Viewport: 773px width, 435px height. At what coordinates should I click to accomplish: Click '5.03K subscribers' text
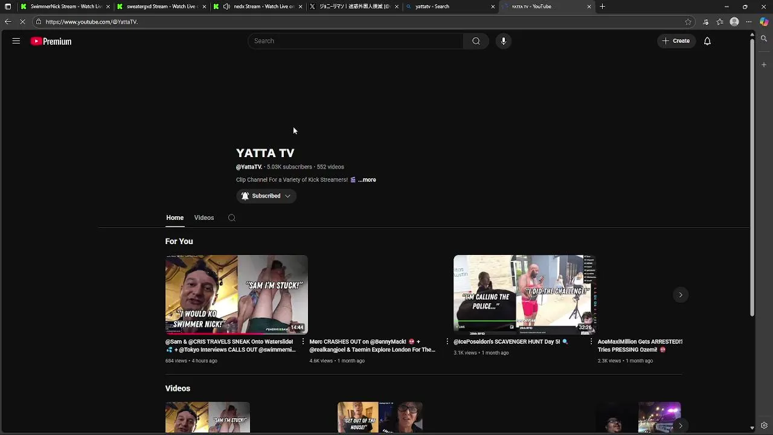pos(289,167)
